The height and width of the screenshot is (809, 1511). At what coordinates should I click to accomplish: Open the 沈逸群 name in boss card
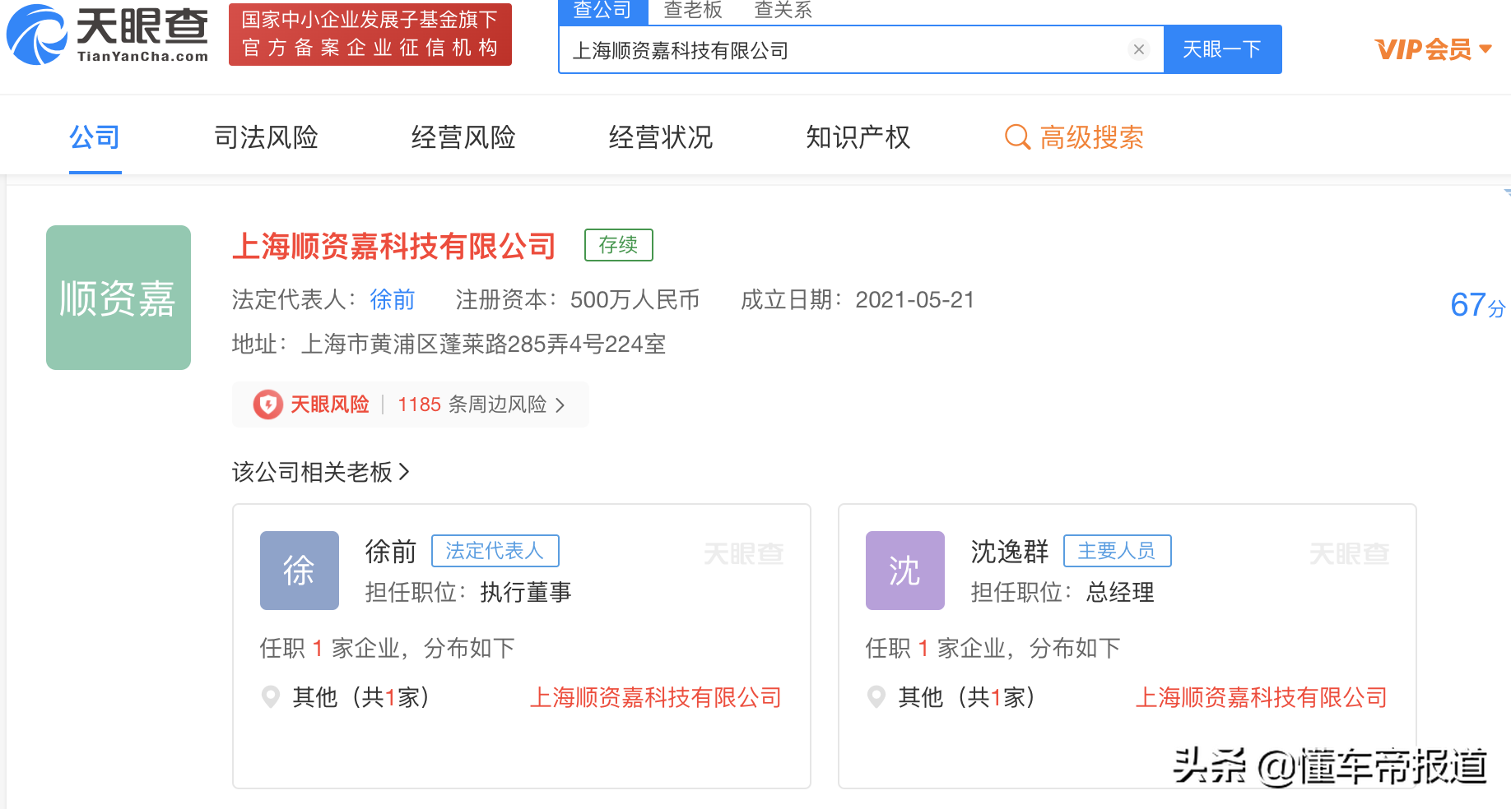[1010, 552]
